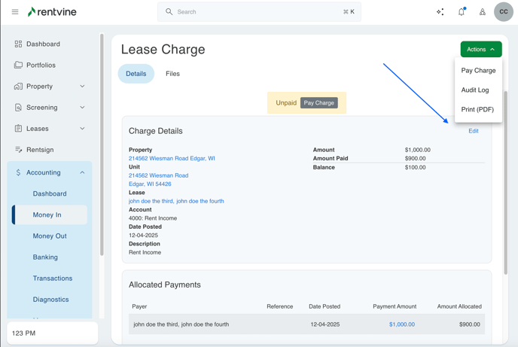This screenshot has height=347, width=518.
Task: Open the hamburger menu icon
Action: point(15,12)
